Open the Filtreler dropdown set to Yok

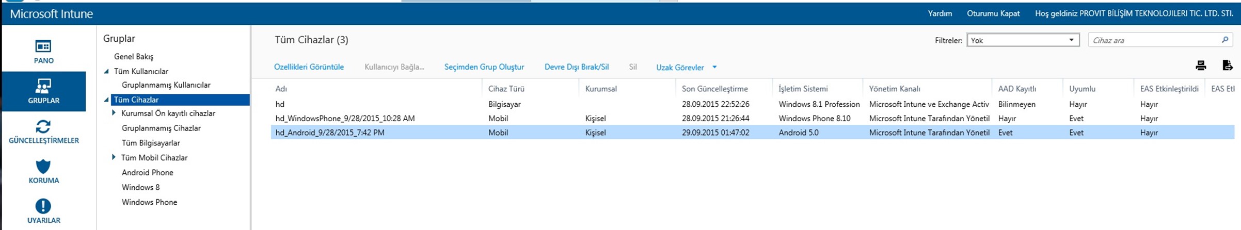click(1023, 40)
